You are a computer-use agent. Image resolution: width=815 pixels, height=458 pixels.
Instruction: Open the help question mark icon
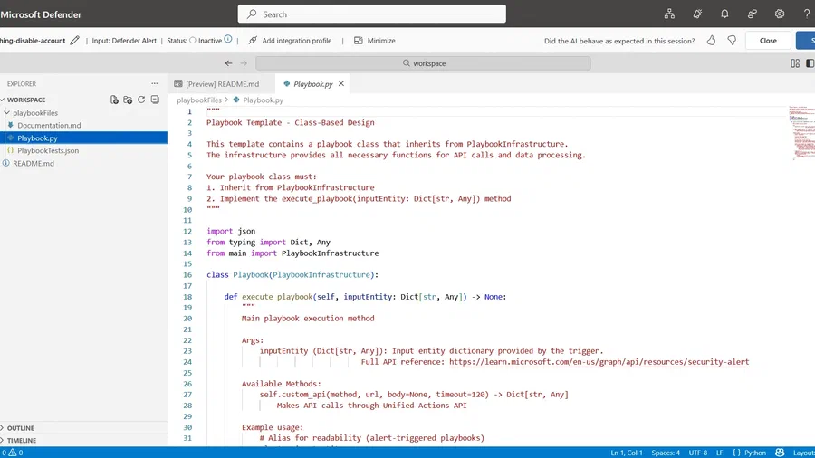coord(806,14)
